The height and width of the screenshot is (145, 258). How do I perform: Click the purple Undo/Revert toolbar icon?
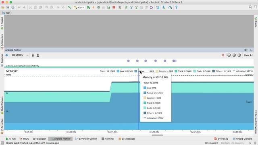point(151,7)
